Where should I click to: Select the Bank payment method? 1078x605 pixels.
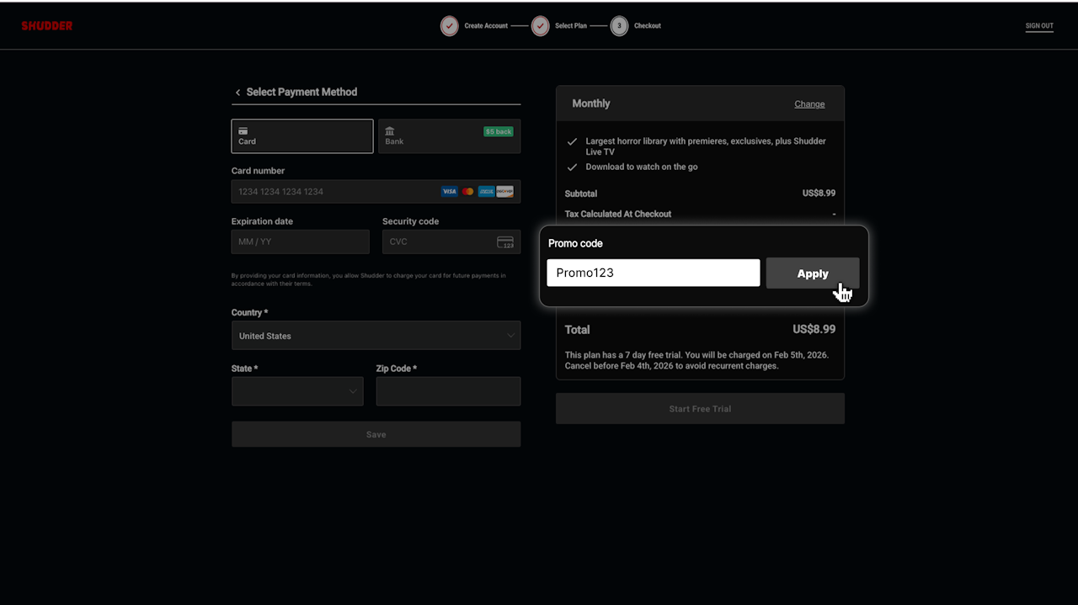pyautogui.click(x=449, y=135)
